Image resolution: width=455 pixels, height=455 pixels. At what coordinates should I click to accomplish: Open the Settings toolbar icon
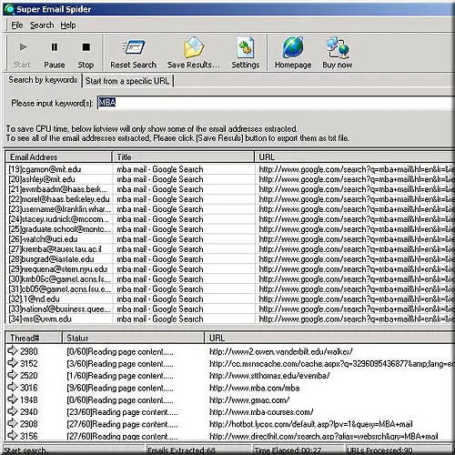(246, 47)
